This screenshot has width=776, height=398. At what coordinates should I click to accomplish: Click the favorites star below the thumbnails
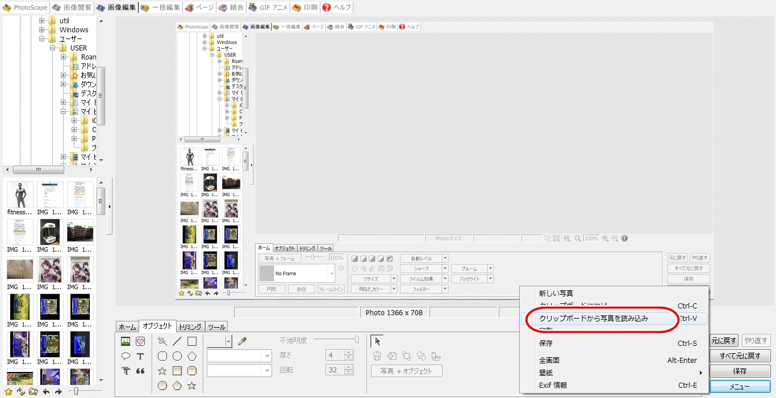point(8,391)
